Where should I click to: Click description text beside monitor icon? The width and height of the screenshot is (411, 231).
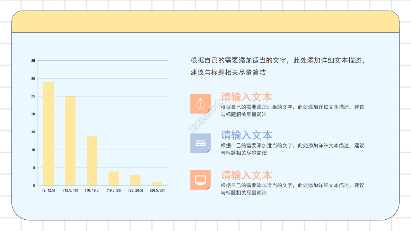click(x=293, y=189)
